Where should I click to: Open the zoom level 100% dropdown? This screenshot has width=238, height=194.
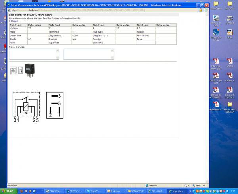(197, 186)
